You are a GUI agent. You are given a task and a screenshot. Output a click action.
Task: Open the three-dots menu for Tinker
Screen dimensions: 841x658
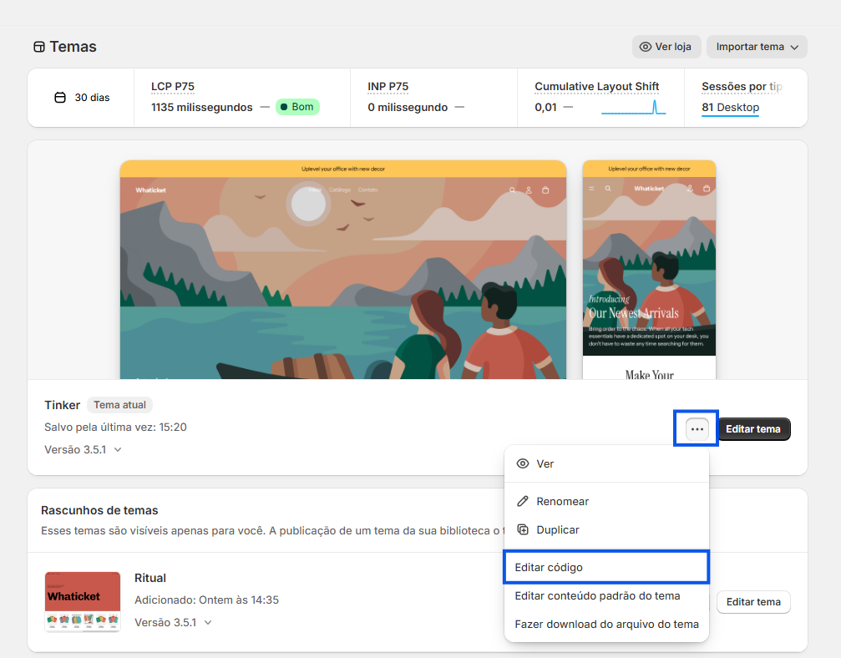click(697, 429)
